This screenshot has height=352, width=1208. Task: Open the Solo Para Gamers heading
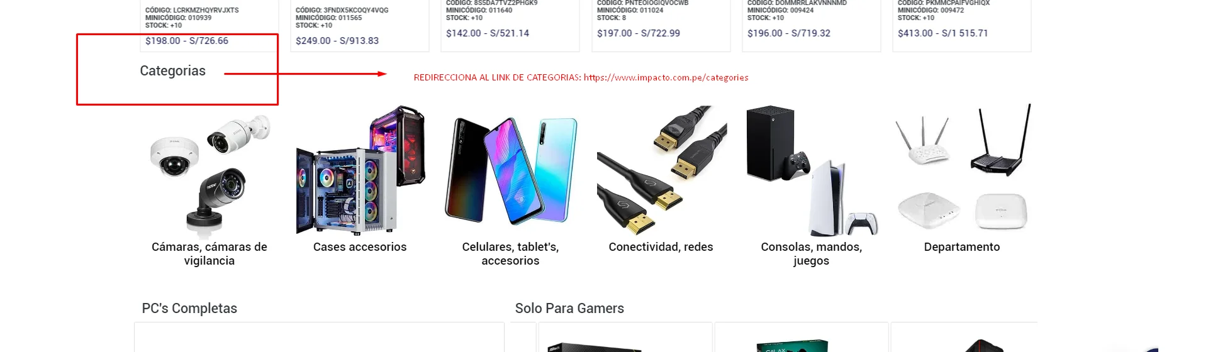tap(569, 309)
